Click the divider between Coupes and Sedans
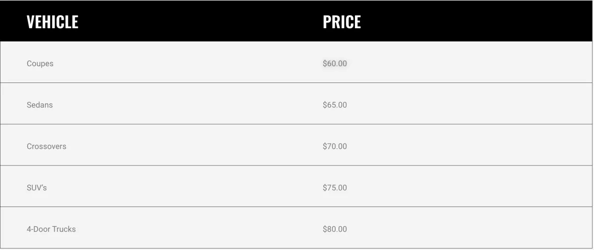 (296, 83)
